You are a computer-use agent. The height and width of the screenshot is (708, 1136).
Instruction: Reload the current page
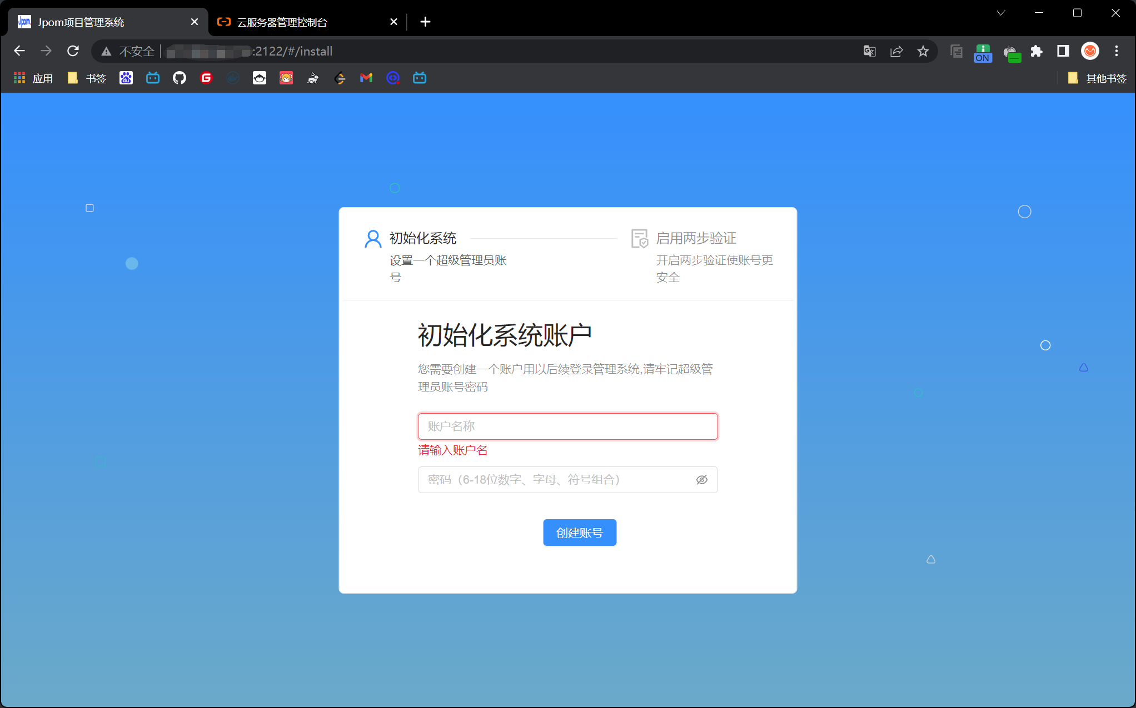[x=73, y=51]
